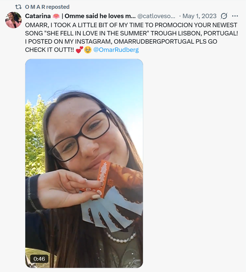Click the two hearts emoji in tweet
Image resolution: width=246 pixels, height=272 pixels.
tap(79, 50)
